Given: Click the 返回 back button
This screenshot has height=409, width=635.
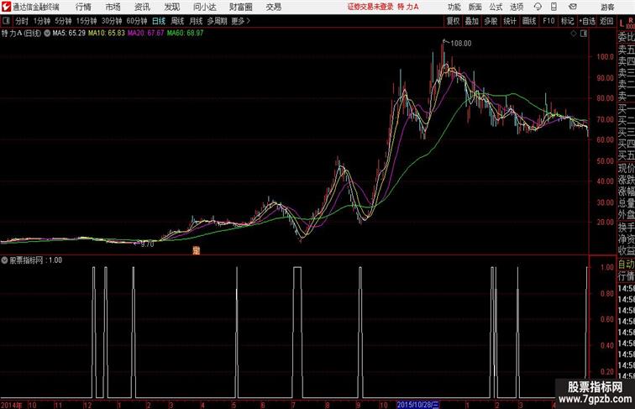Looking at the screenshot, I should (x=606, y=21).
